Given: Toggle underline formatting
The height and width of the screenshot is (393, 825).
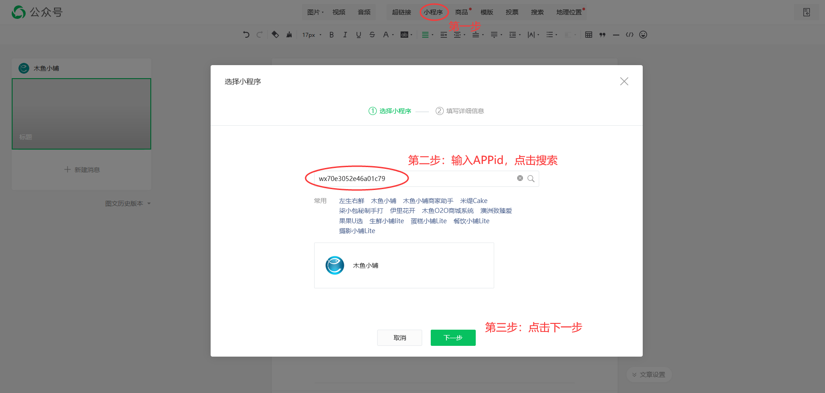Looking at the screenshot, I should coord(359,35).
